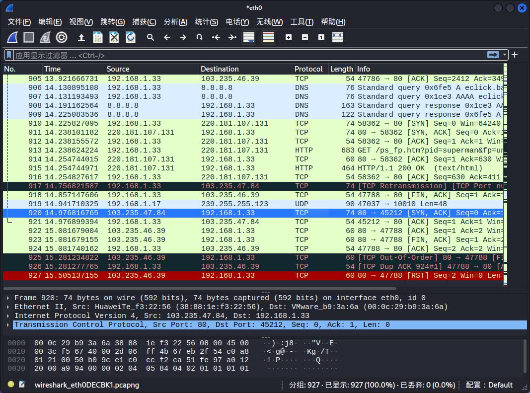This screenshot has height=393, width=530.
Task: Select packet 927 RST row
Action: coord(253,275)
